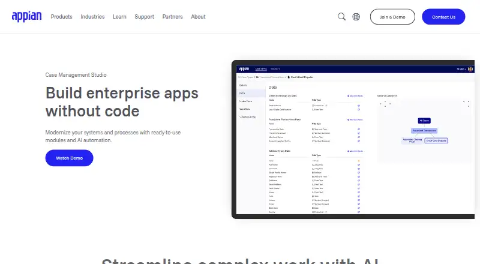Select the Case Management Studio label
Viewport: 480px width, 264px height.
pyautogui.click(x=76, y=75)
